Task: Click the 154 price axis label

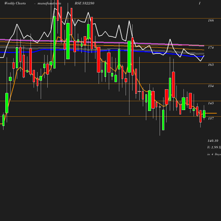Action: [211, 86]
